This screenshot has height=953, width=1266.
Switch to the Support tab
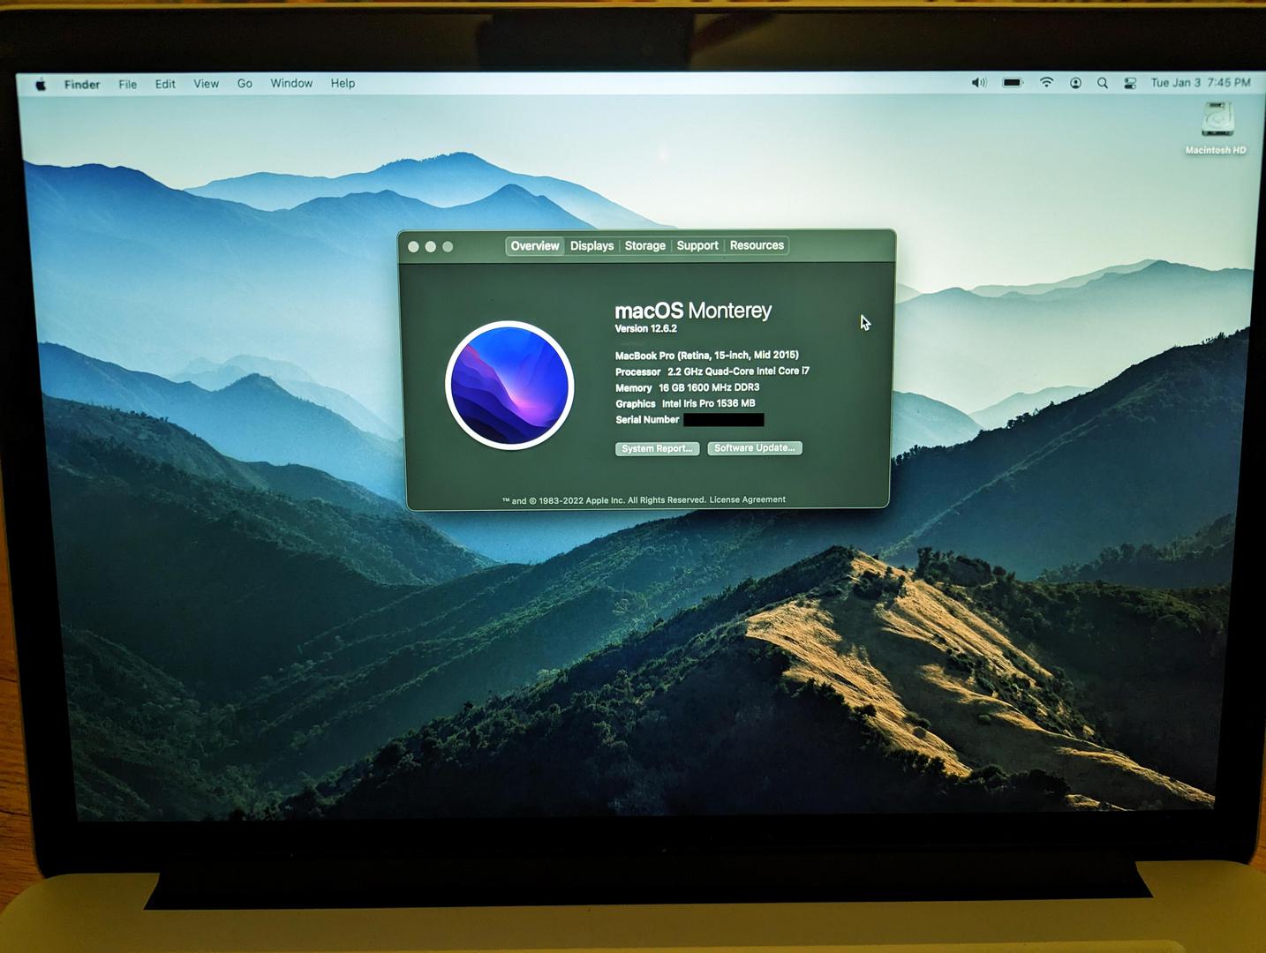[697, 245]
